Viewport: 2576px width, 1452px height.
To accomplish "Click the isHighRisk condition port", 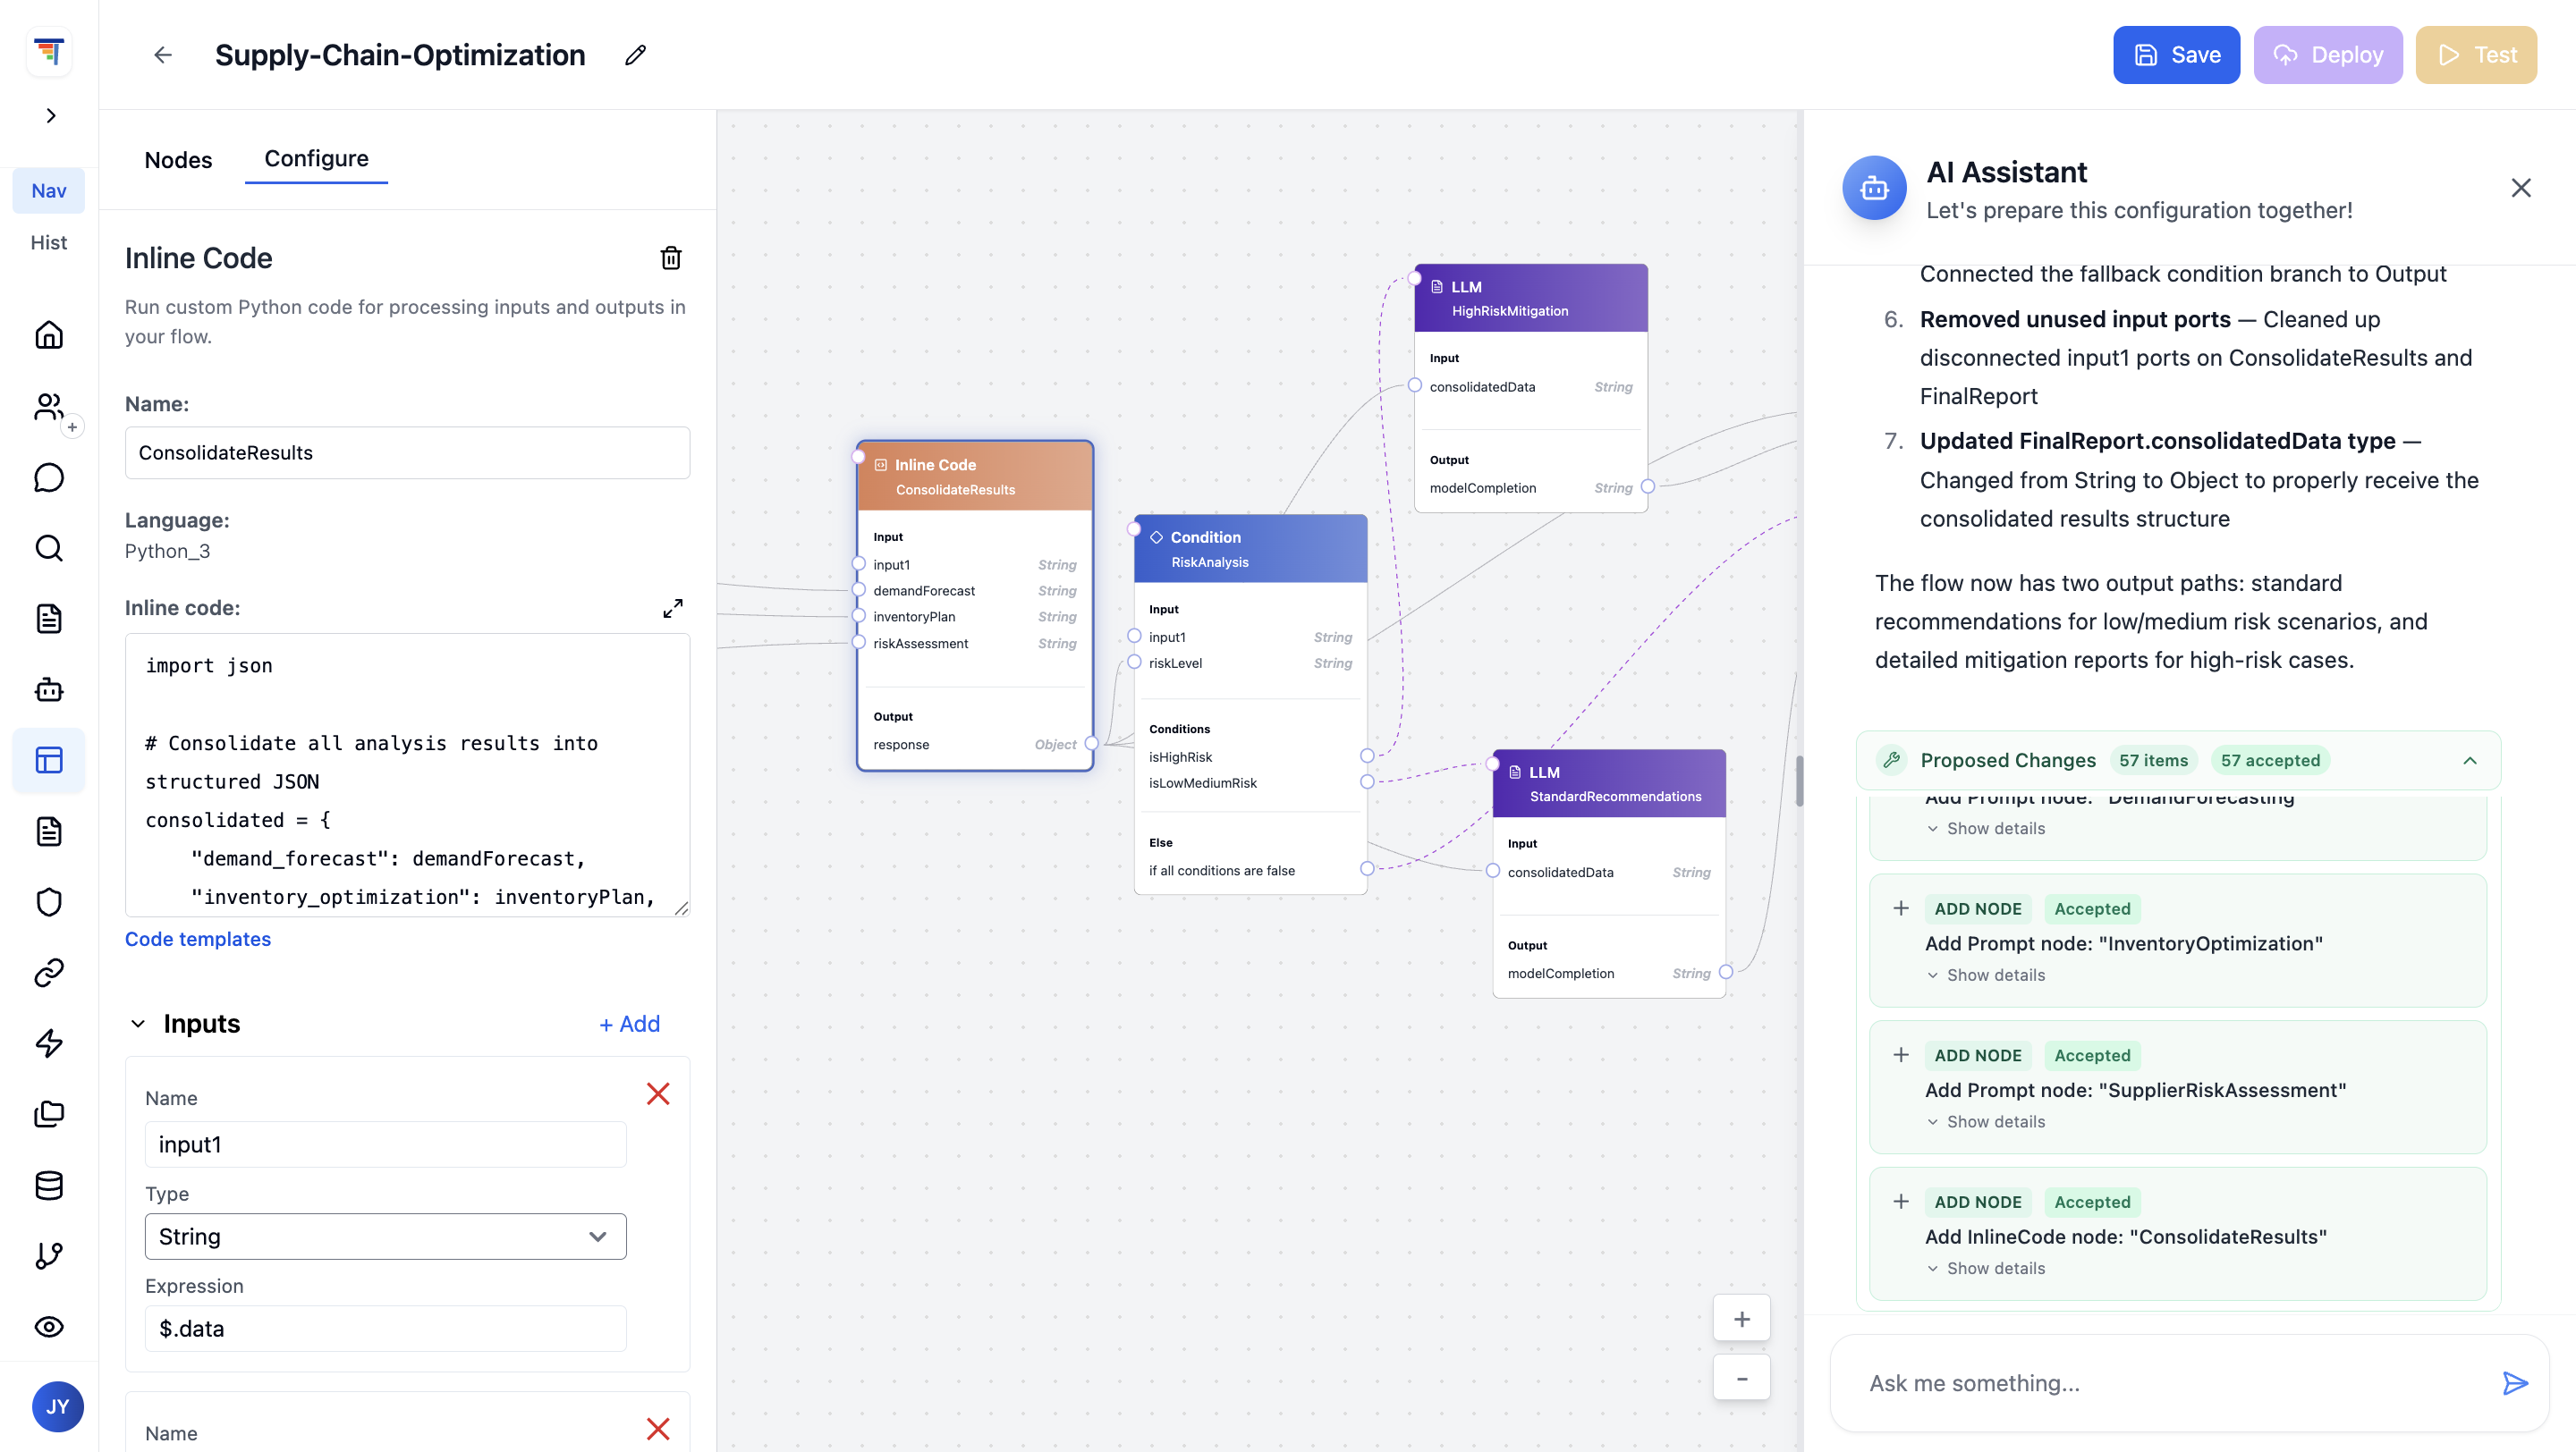I will (1367, 756).
